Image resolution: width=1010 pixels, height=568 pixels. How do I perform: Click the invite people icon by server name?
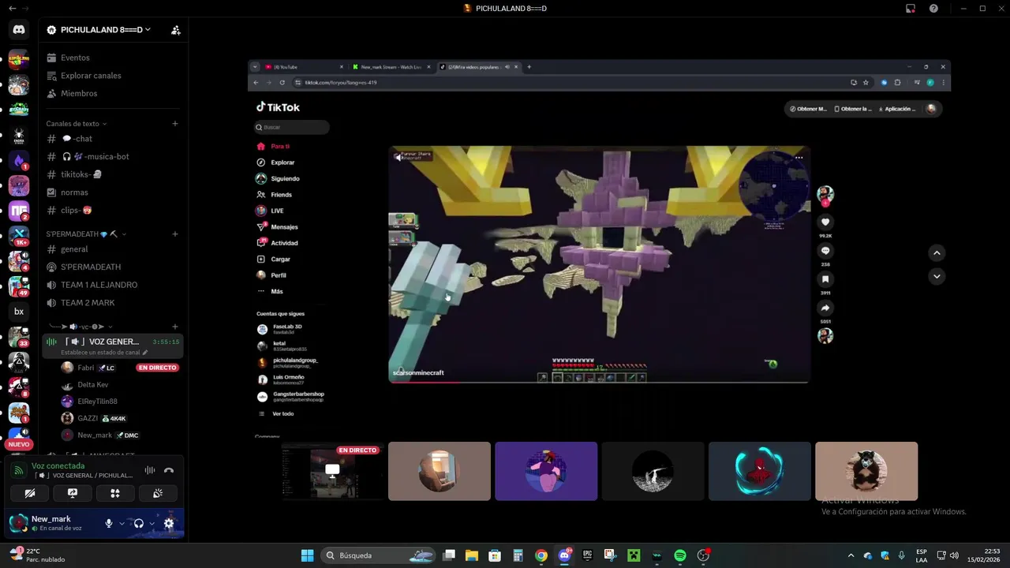[x=175, y=30]
